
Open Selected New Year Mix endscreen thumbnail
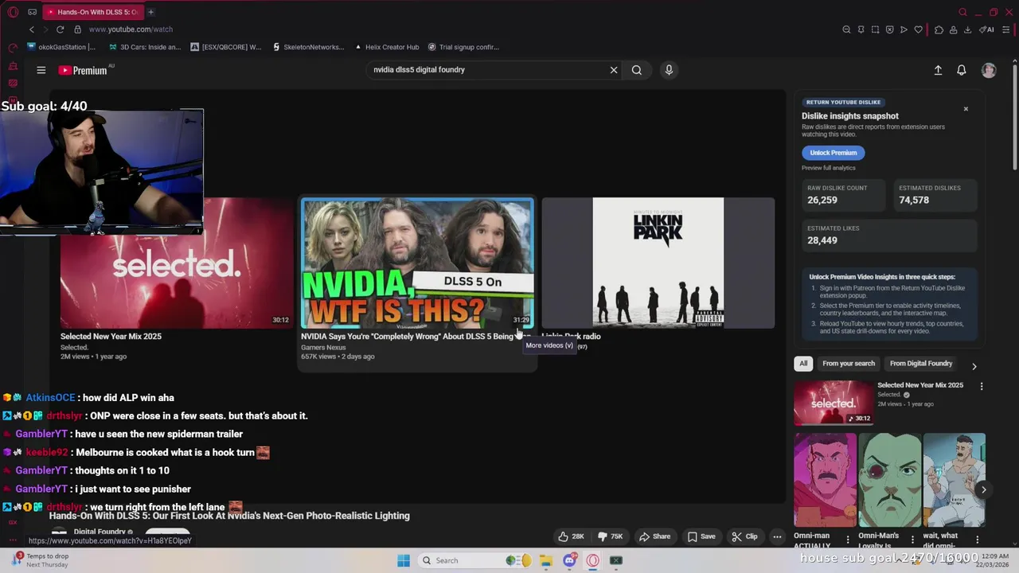tap(177, 263)
